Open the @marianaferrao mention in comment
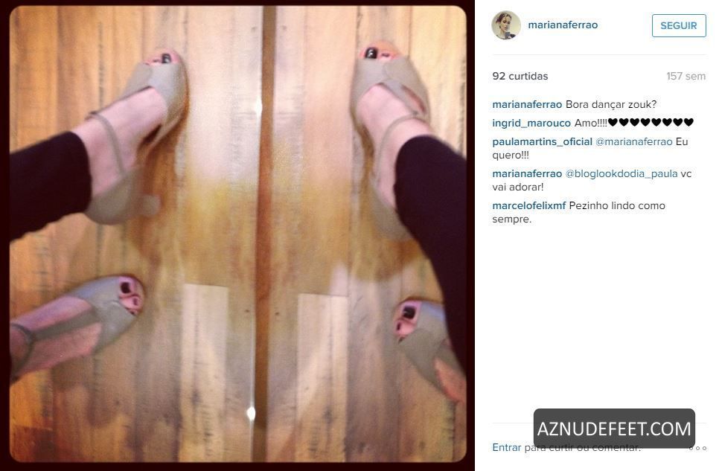The width and height of the screenshot is (719, 471). click(633, 141)
